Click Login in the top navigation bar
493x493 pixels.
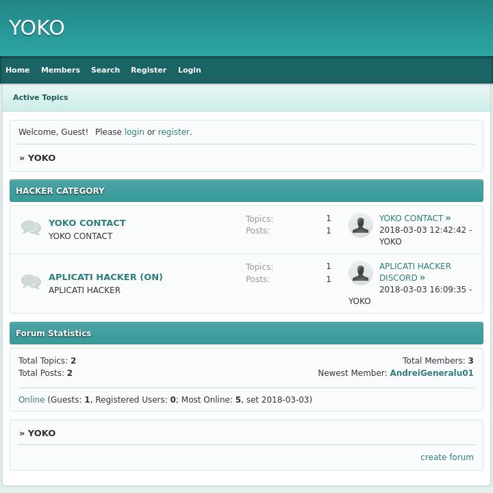click(189, 70)
